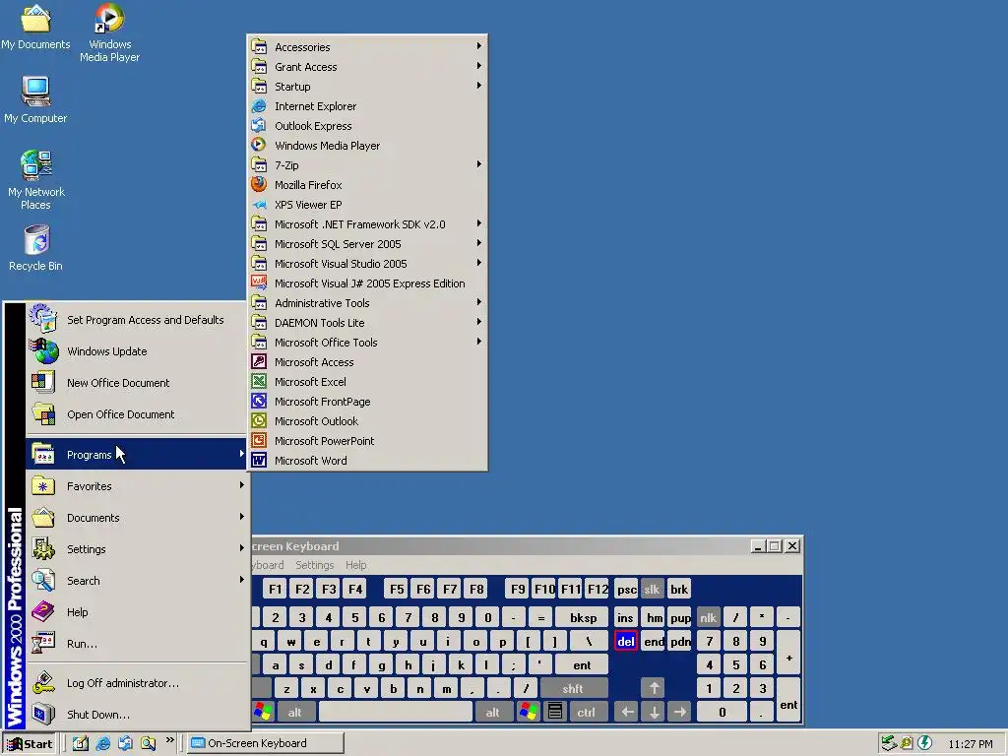Launch Microsoft PowerPoint
The image size is (1008, 756).
(x=367, y=441)
